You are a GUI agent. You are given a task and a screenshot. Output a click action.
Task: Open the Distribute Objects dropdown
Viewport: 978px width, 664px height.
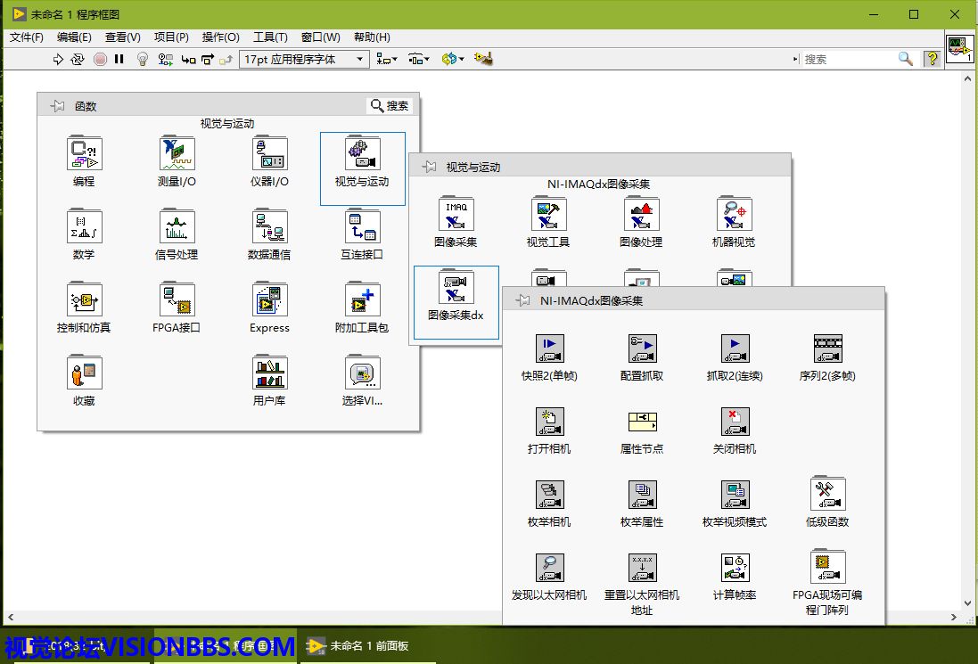coord(418,59)
